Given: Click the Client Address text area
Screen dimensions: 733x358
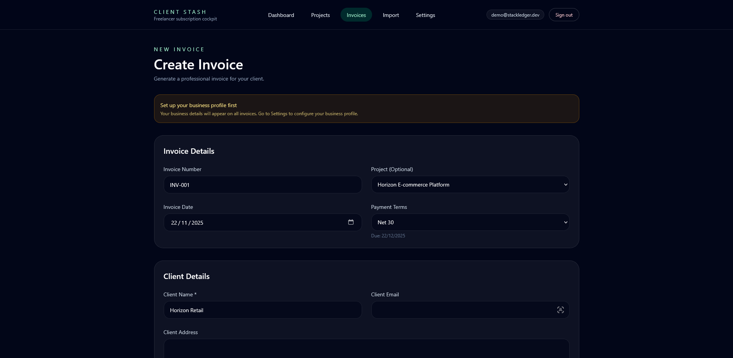Looking at the screenshot, I should [x=366, y=349].
